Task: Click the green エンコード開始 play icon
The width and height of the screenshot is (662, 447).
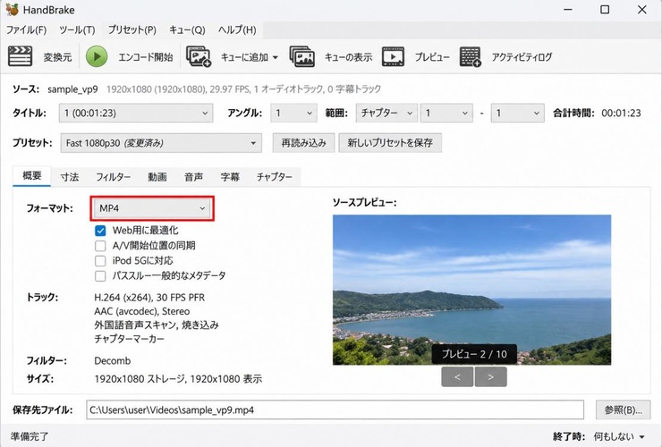Action: pos(97,56)
